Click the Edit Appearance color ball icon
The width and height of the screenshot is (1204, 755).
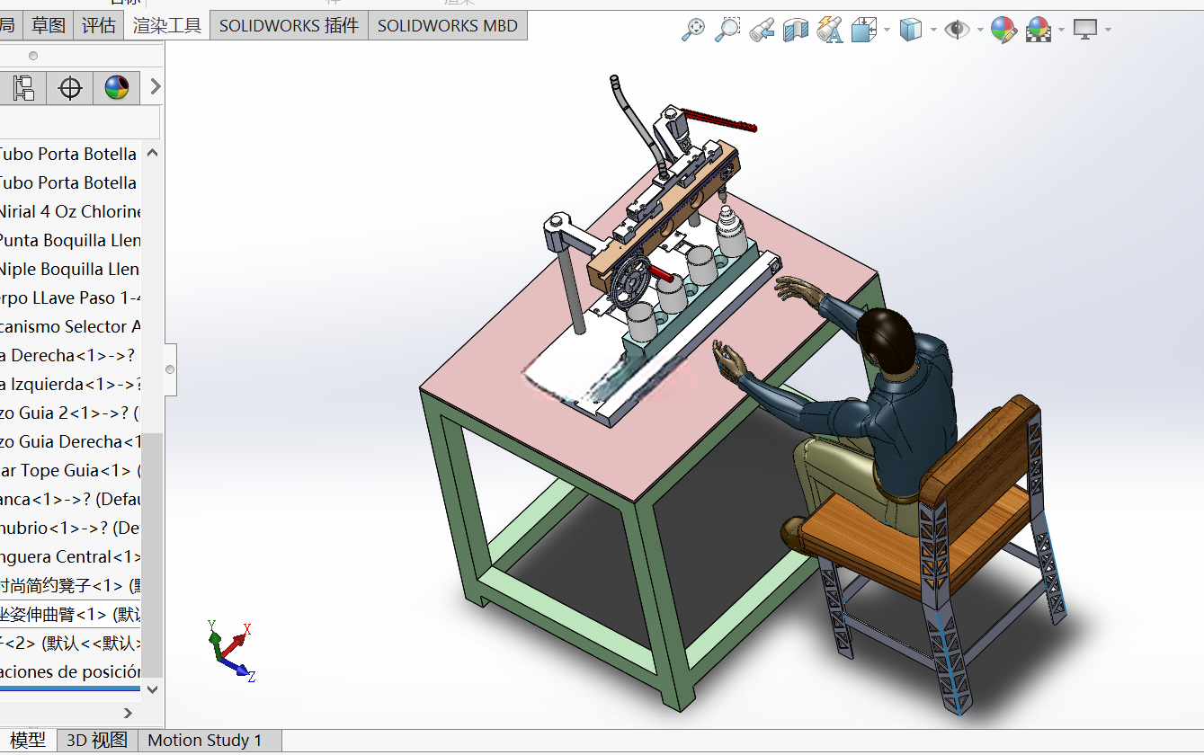pyautogui.click(x=1003, y=30)
